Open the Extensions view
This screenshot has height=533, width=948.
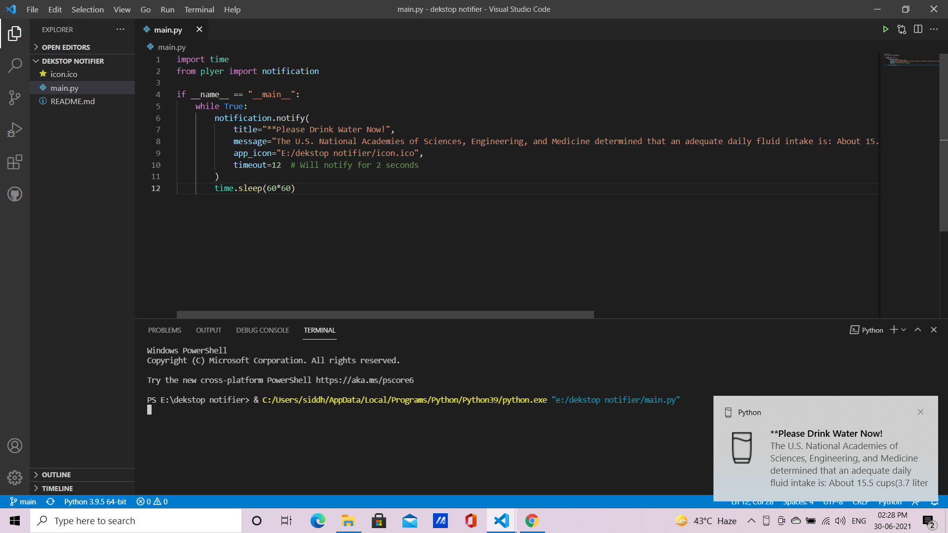(x=15, y=162)
